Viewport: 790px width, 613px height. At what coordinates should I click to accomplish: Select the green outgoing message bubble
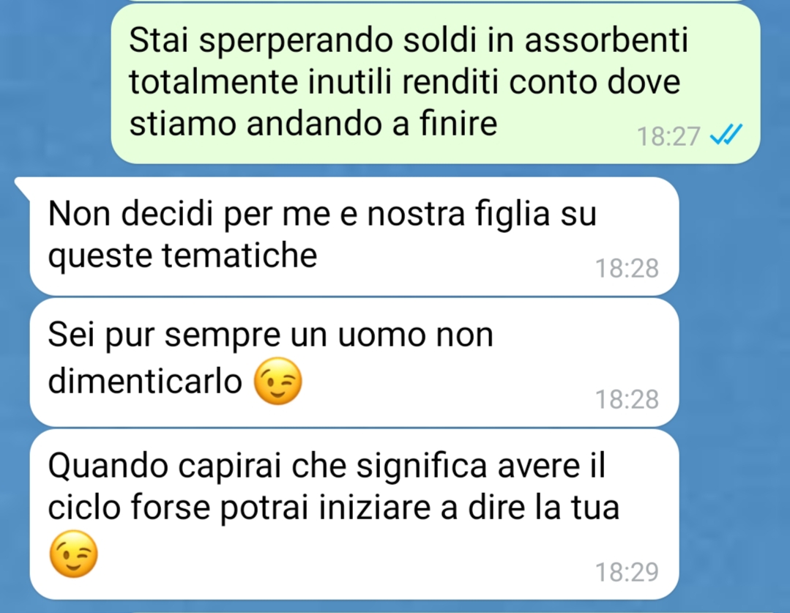[436, 83]
